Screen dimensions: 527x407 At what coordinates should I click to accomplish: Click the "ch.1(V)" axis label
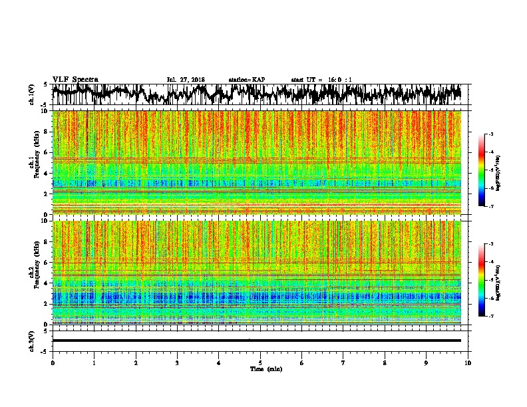coord(32,94)
